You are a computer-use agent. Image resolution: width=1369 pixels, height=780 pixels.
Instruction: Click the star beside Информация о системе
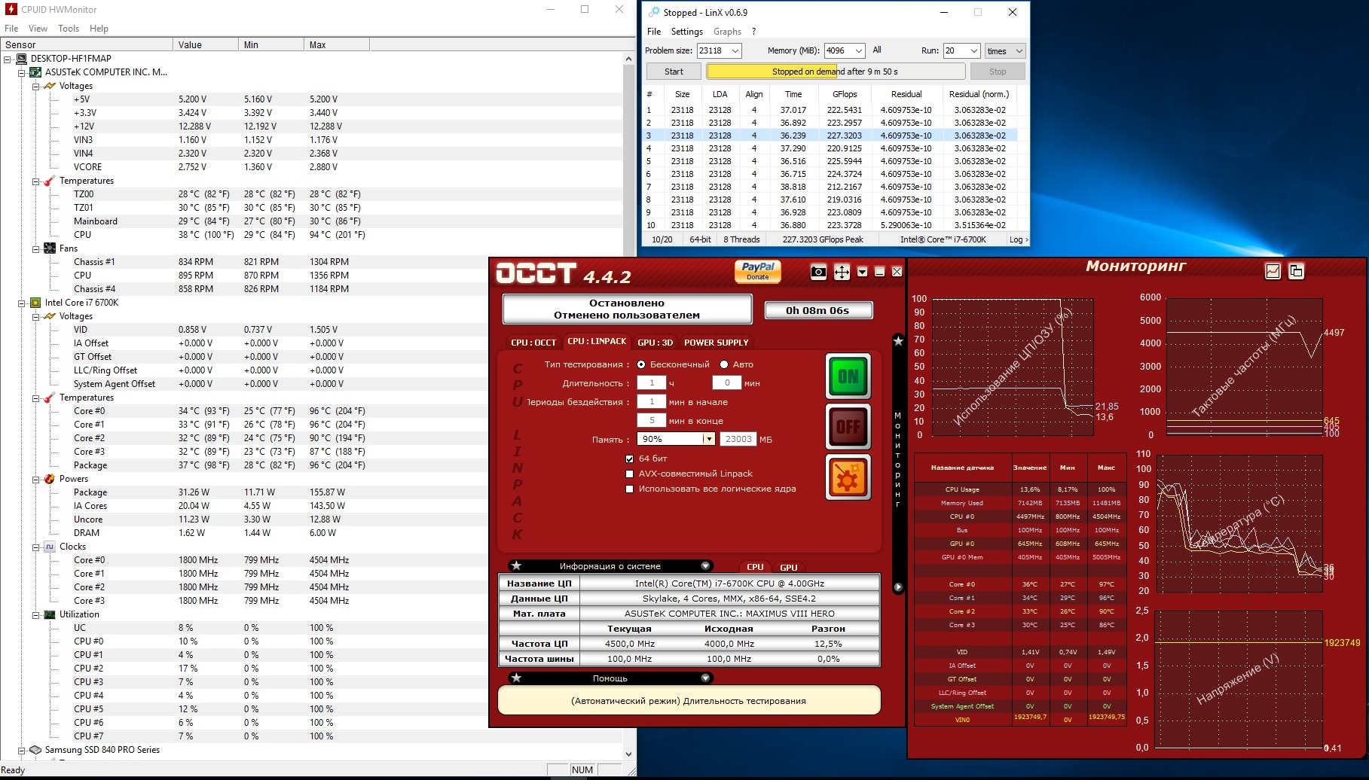click(x=516, y=566)
